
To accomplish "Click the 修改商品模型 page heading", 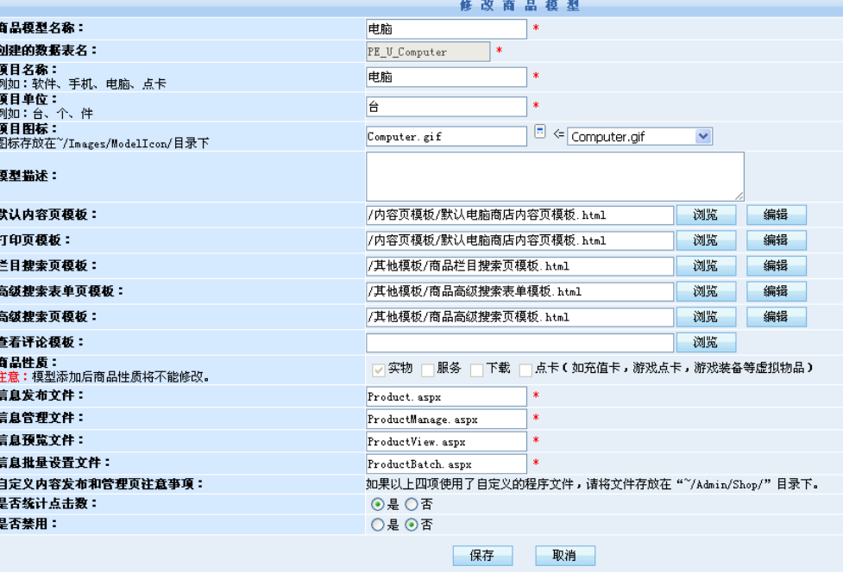I will [x=519, y=6].
